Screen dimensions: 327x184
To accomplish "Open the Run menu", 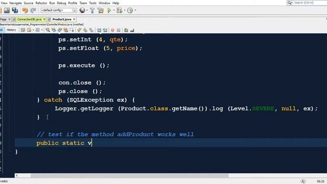I will coord(52,3).
